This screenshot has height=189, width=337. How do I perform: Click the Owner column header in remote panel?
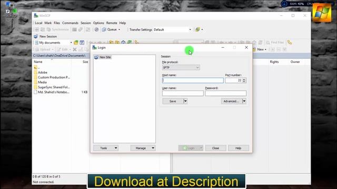(x=295, y=62)
